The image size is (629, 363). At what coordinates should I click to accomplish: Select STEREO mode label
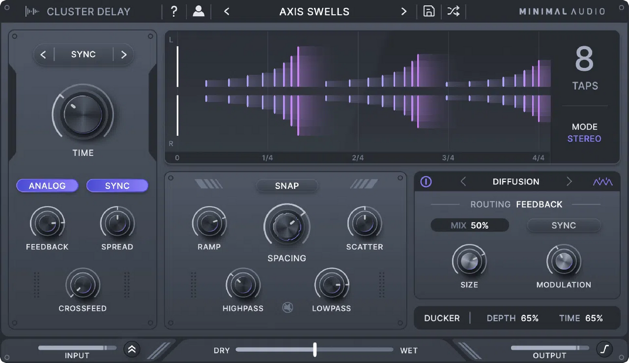(x=584, y=138)
